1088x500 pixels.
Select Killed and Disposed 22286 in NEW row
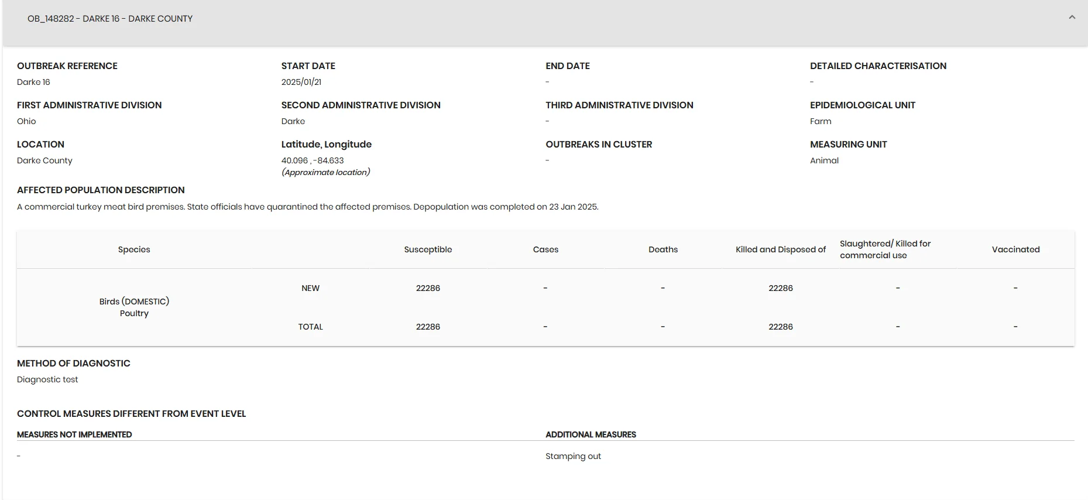tap(781, 288)
